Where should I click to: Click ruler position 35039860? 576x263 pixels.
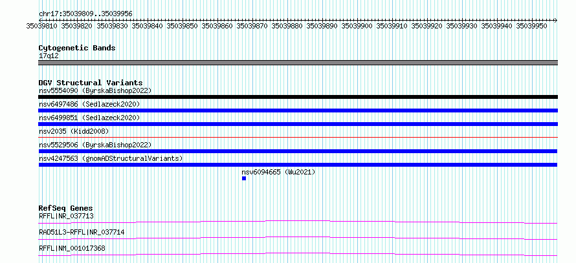217,26
